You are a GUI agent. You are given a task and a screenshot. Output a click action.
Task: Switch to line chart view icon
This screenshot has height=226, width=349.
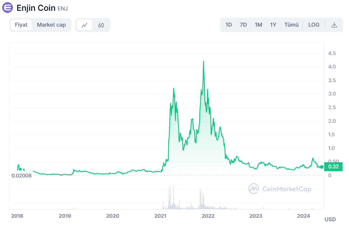pos(84,25)
